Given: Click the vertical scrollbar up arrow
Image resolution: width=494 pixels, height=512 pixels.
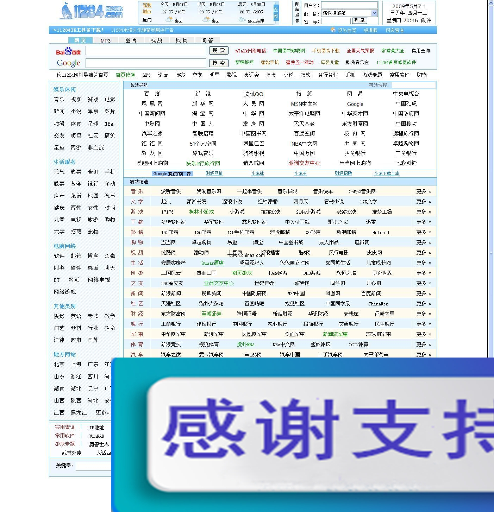Looking at the screenshot, I should (x=491, y=3).
